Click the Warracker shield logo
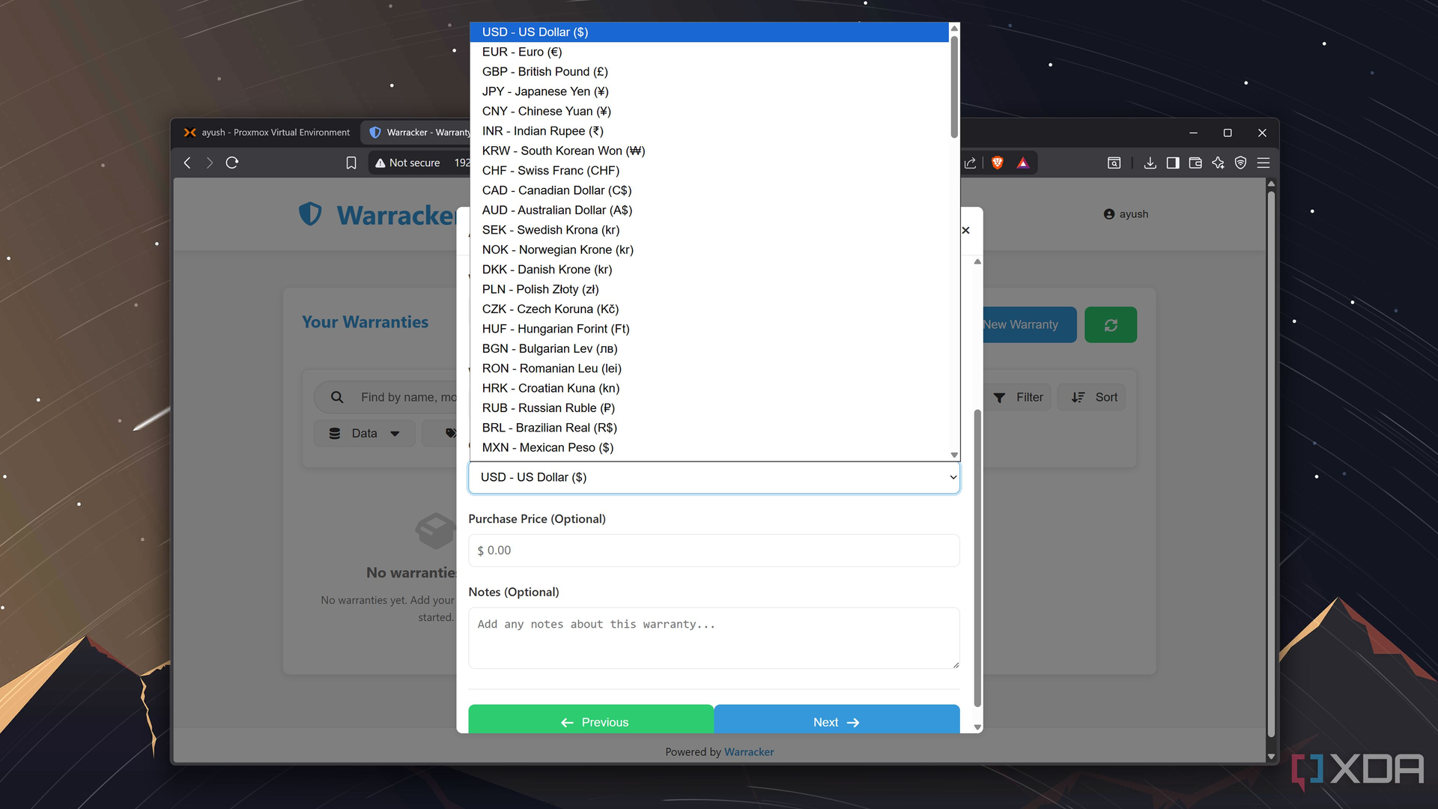This screenshot has height=809, width=1438. pos(310,214)
